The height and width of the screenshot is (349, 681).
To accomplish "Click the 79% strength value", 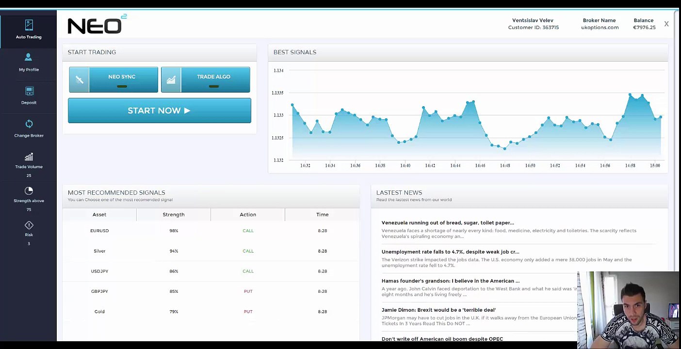I will coord(174,312).
